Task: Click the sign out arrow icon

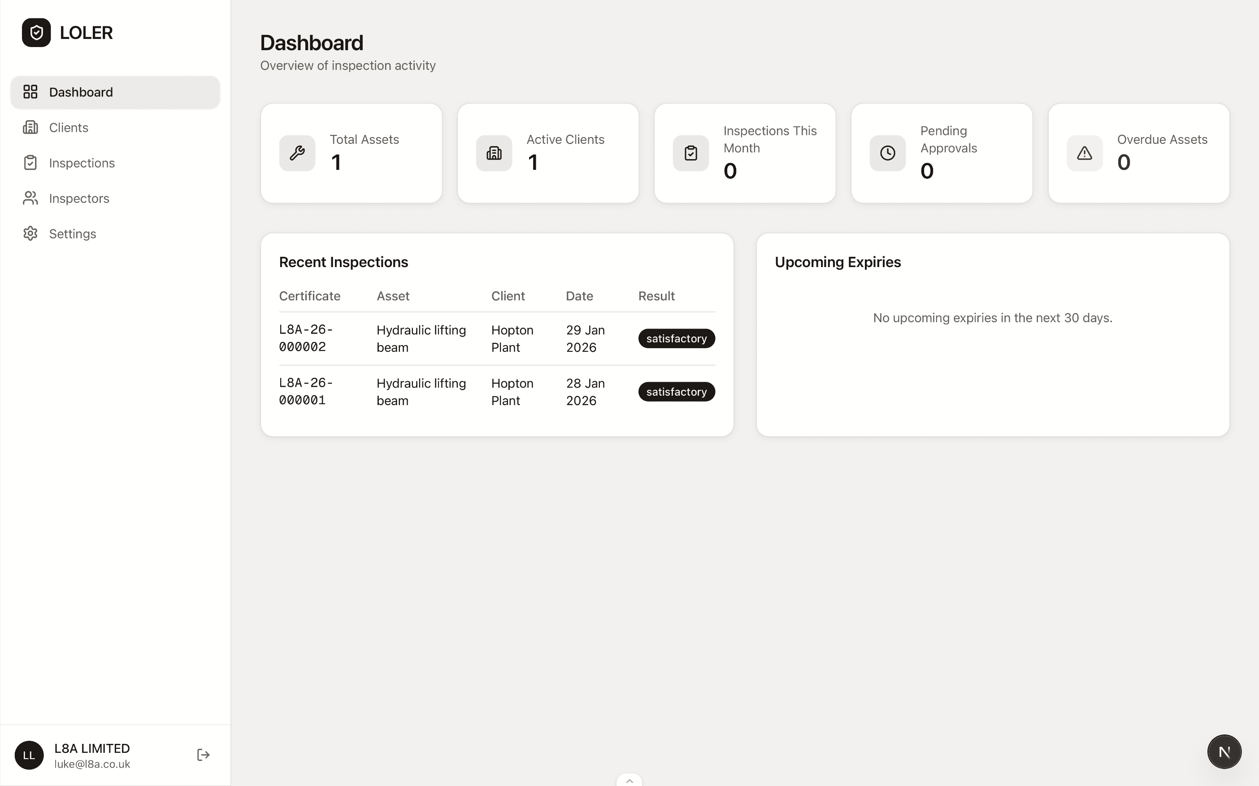Action: (204, 755)
